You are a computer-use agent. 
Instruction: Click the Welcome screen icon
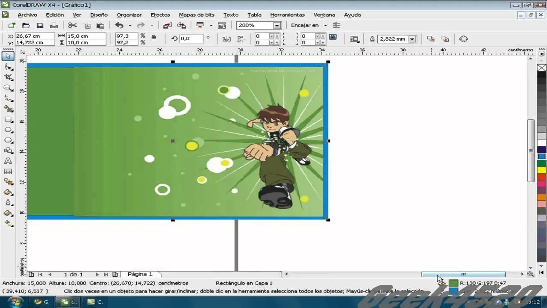click(x=222, y=26)
